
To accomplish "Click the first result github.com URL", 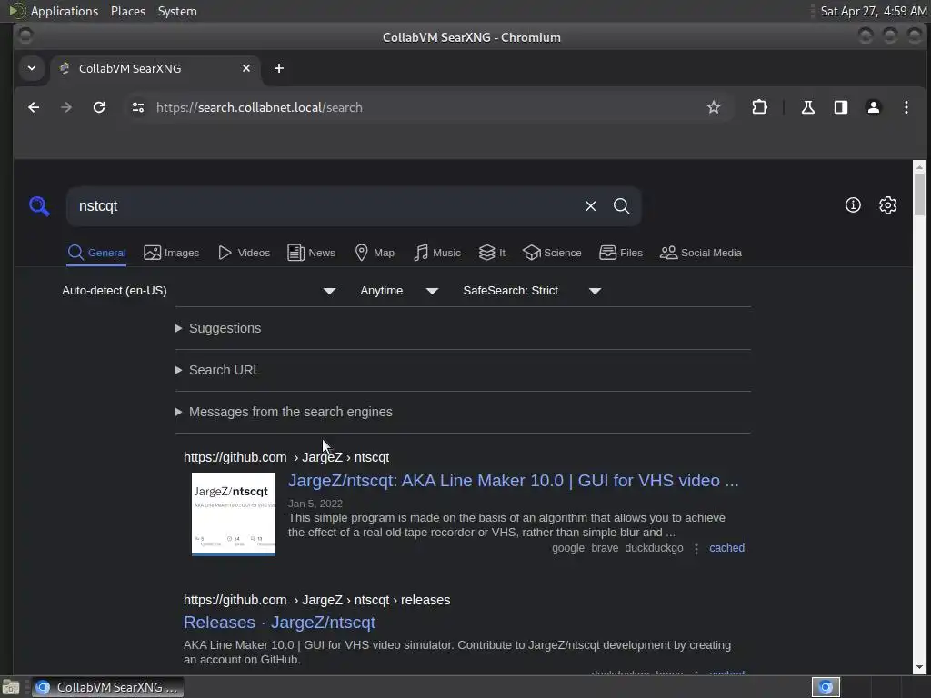I will (x=286, y=457).
